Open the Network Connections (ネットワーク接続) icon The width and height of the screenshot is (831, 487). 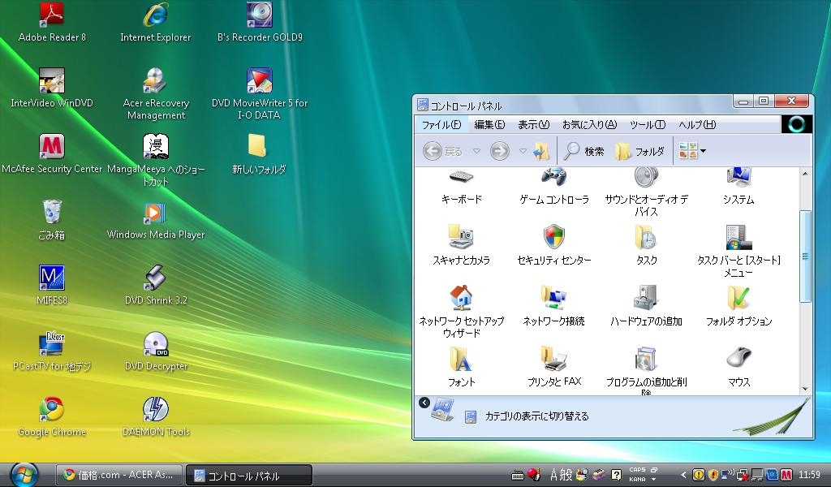coord(553,300)
